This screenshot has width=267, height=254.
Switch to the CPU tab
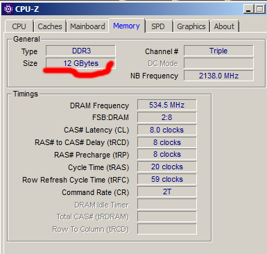pos(19,26)
